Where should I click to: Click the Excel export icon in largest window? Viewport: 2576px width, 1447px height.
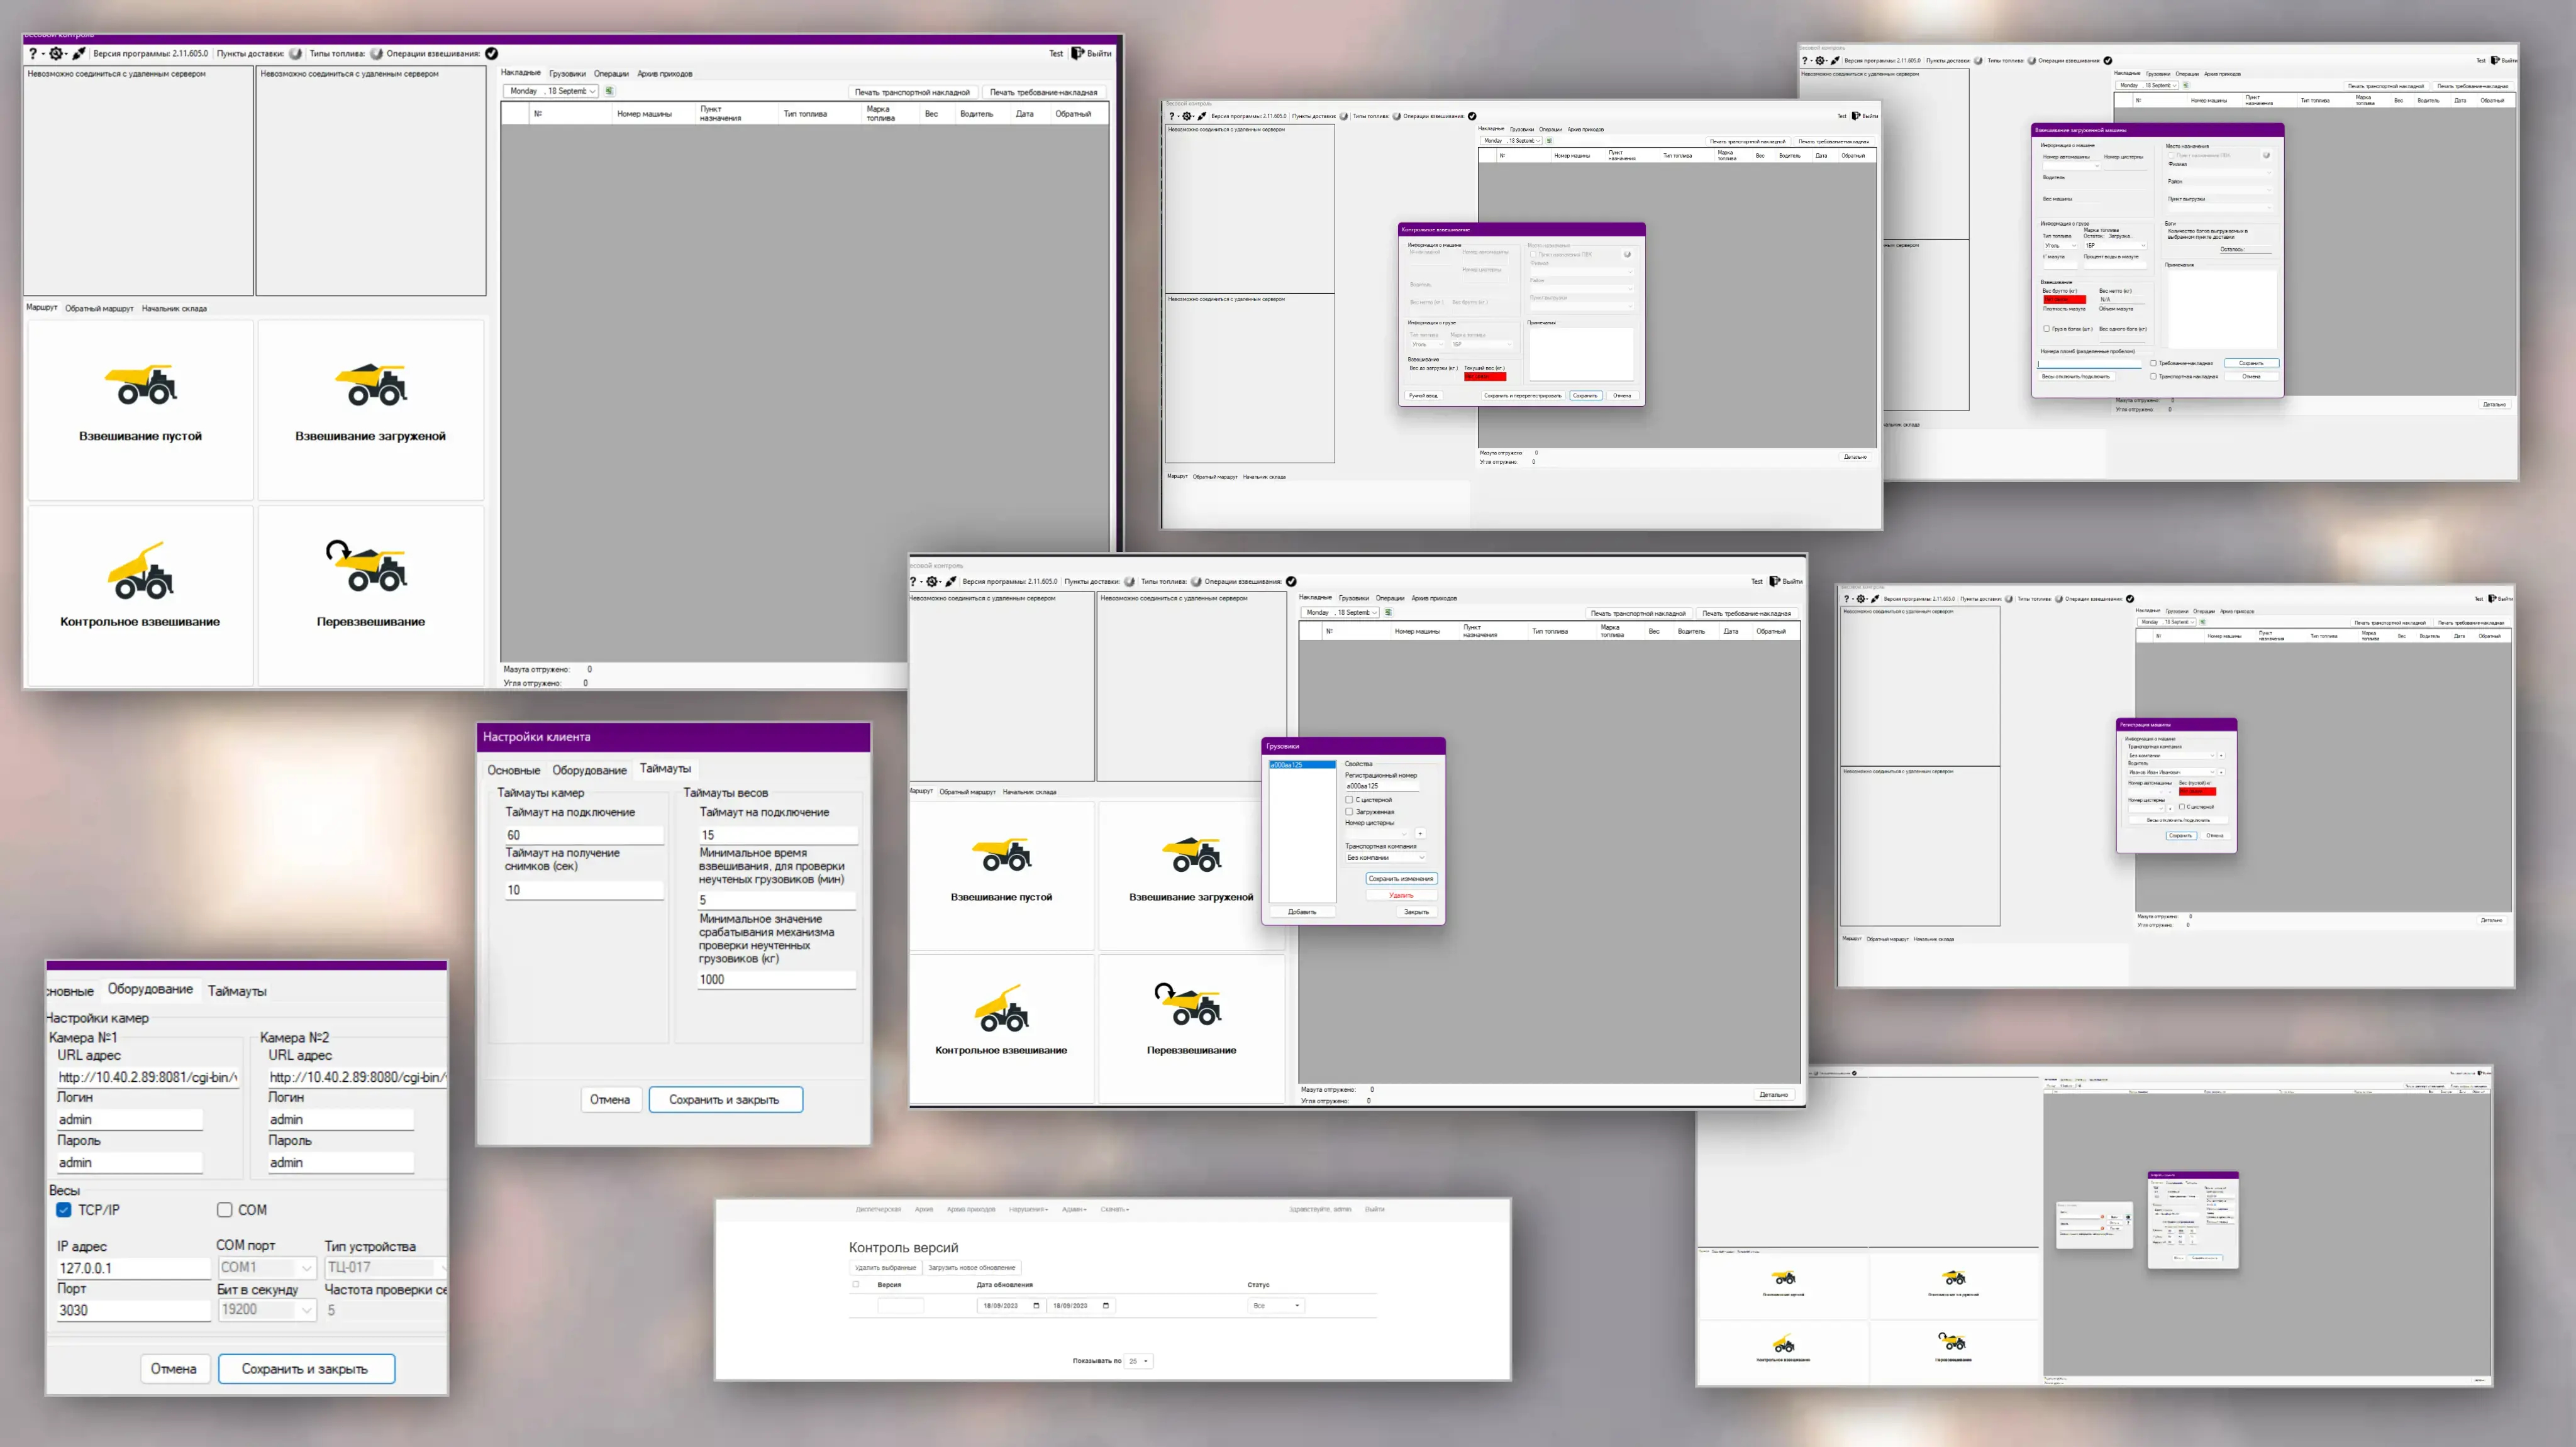(x=609, y=91)
